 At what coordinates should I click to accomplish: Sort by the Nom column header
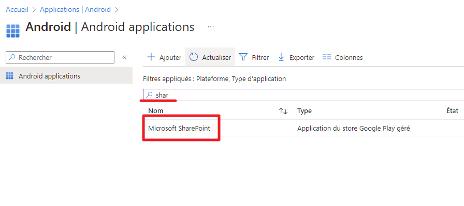point(156,111)
